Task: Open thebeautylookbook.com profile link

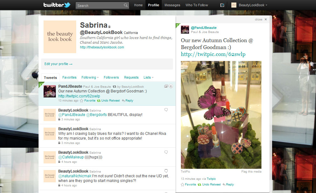Action: (x=102, y=47)
